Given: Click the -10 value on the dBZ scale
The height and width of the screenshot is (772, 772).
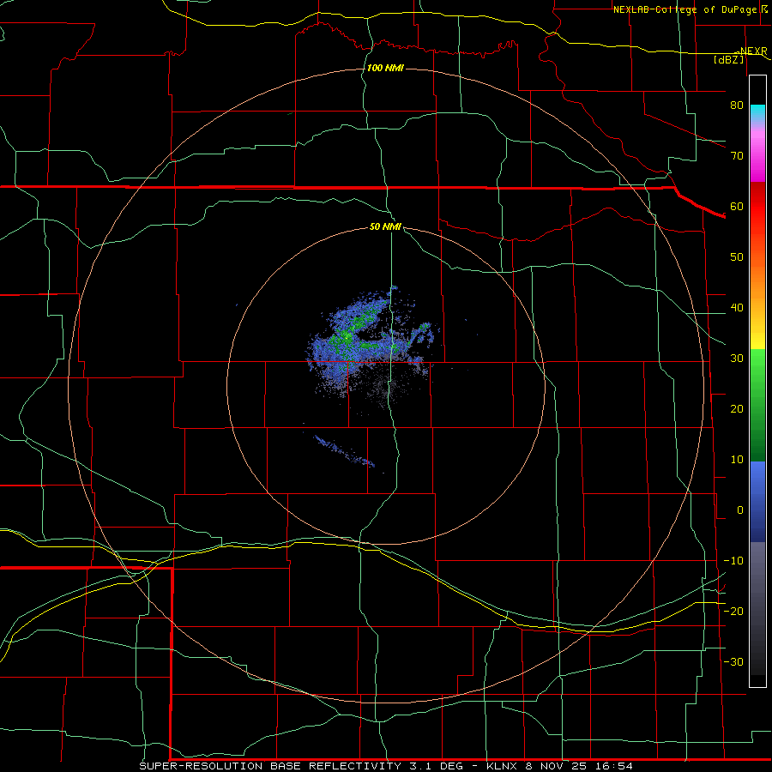Looking at the screenshot, I should click(x=733, y=561).
